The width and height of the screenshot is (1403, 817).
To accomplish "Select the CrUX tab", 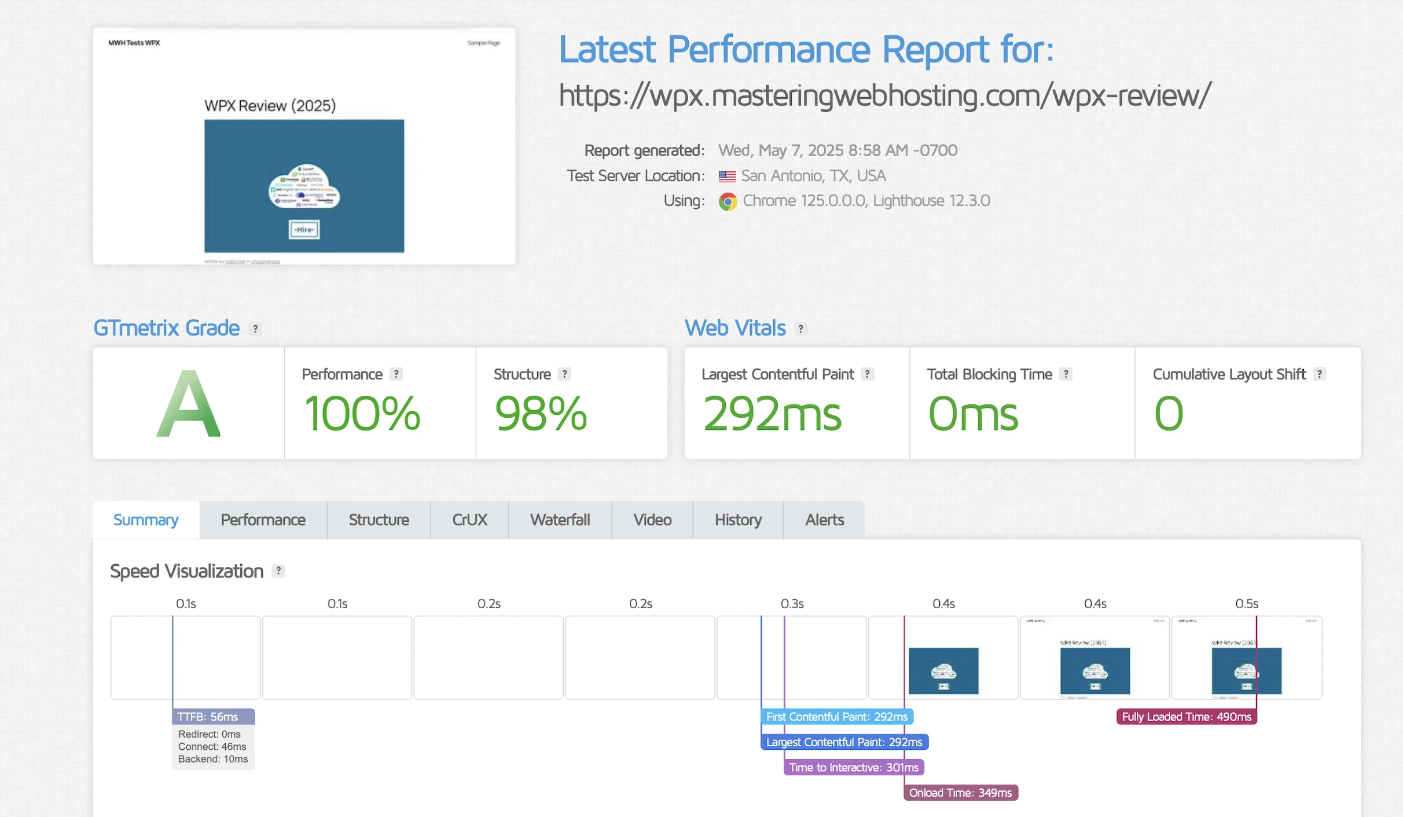I will click(x=469, y=520).
